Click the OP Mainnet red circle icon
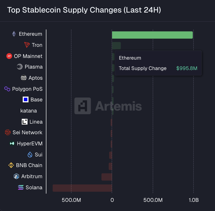 tap(9, 56)
